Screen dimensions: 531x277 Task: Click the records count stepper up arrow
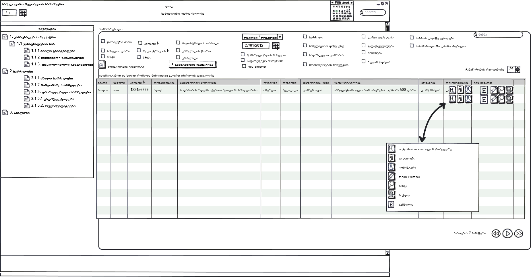(x=518, y=68)
